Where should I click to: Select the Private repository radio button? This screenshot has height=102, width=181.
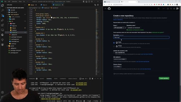pyautogui.click(x=114, y=46)
